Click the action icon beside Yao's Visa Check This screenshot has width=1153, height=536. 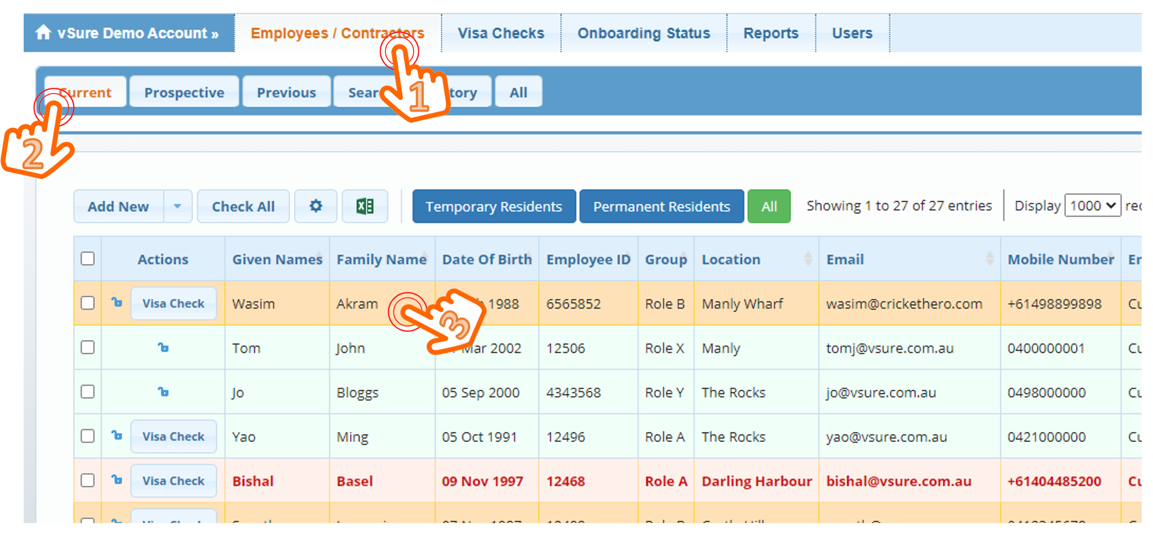(x=117, y=435)
